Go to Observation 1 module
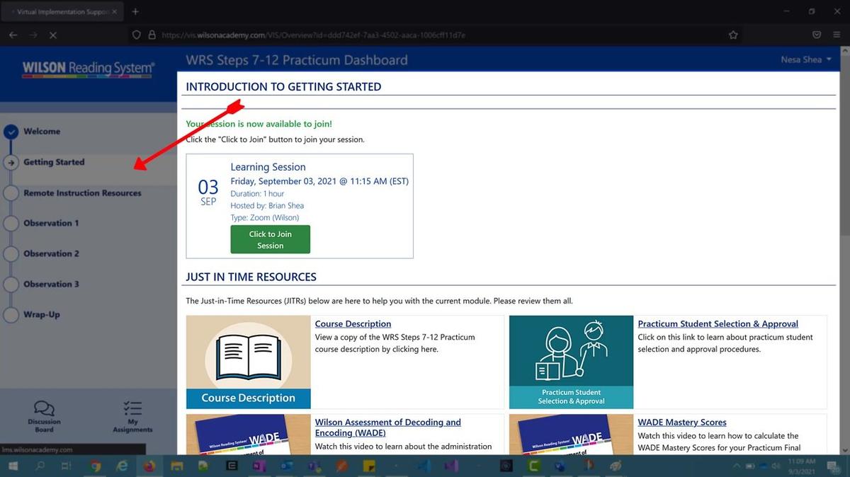 [x=51, y=223]
